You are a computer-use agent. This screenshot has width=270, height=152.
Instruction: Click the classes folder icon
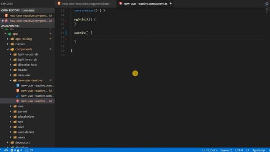coord(12,44)
